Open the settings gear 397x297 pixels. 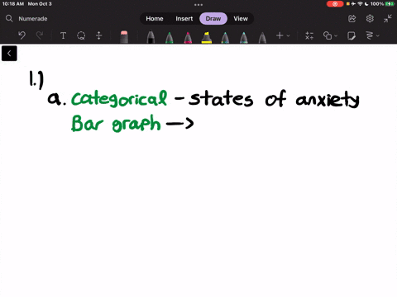tap(370, 18)
